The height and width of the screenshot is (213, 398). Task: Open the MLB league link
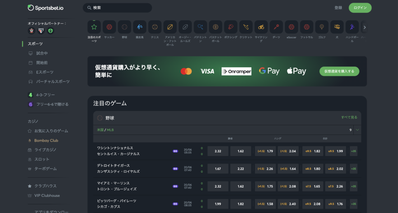pos(110,130)
